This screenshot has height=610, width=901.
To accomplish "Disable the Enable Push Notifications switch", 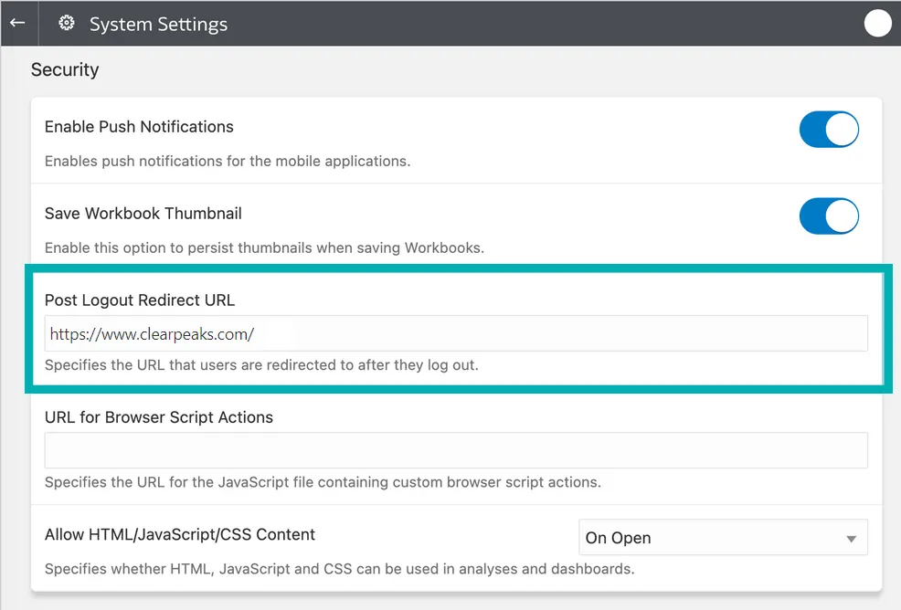I will [x=829, y=130].
